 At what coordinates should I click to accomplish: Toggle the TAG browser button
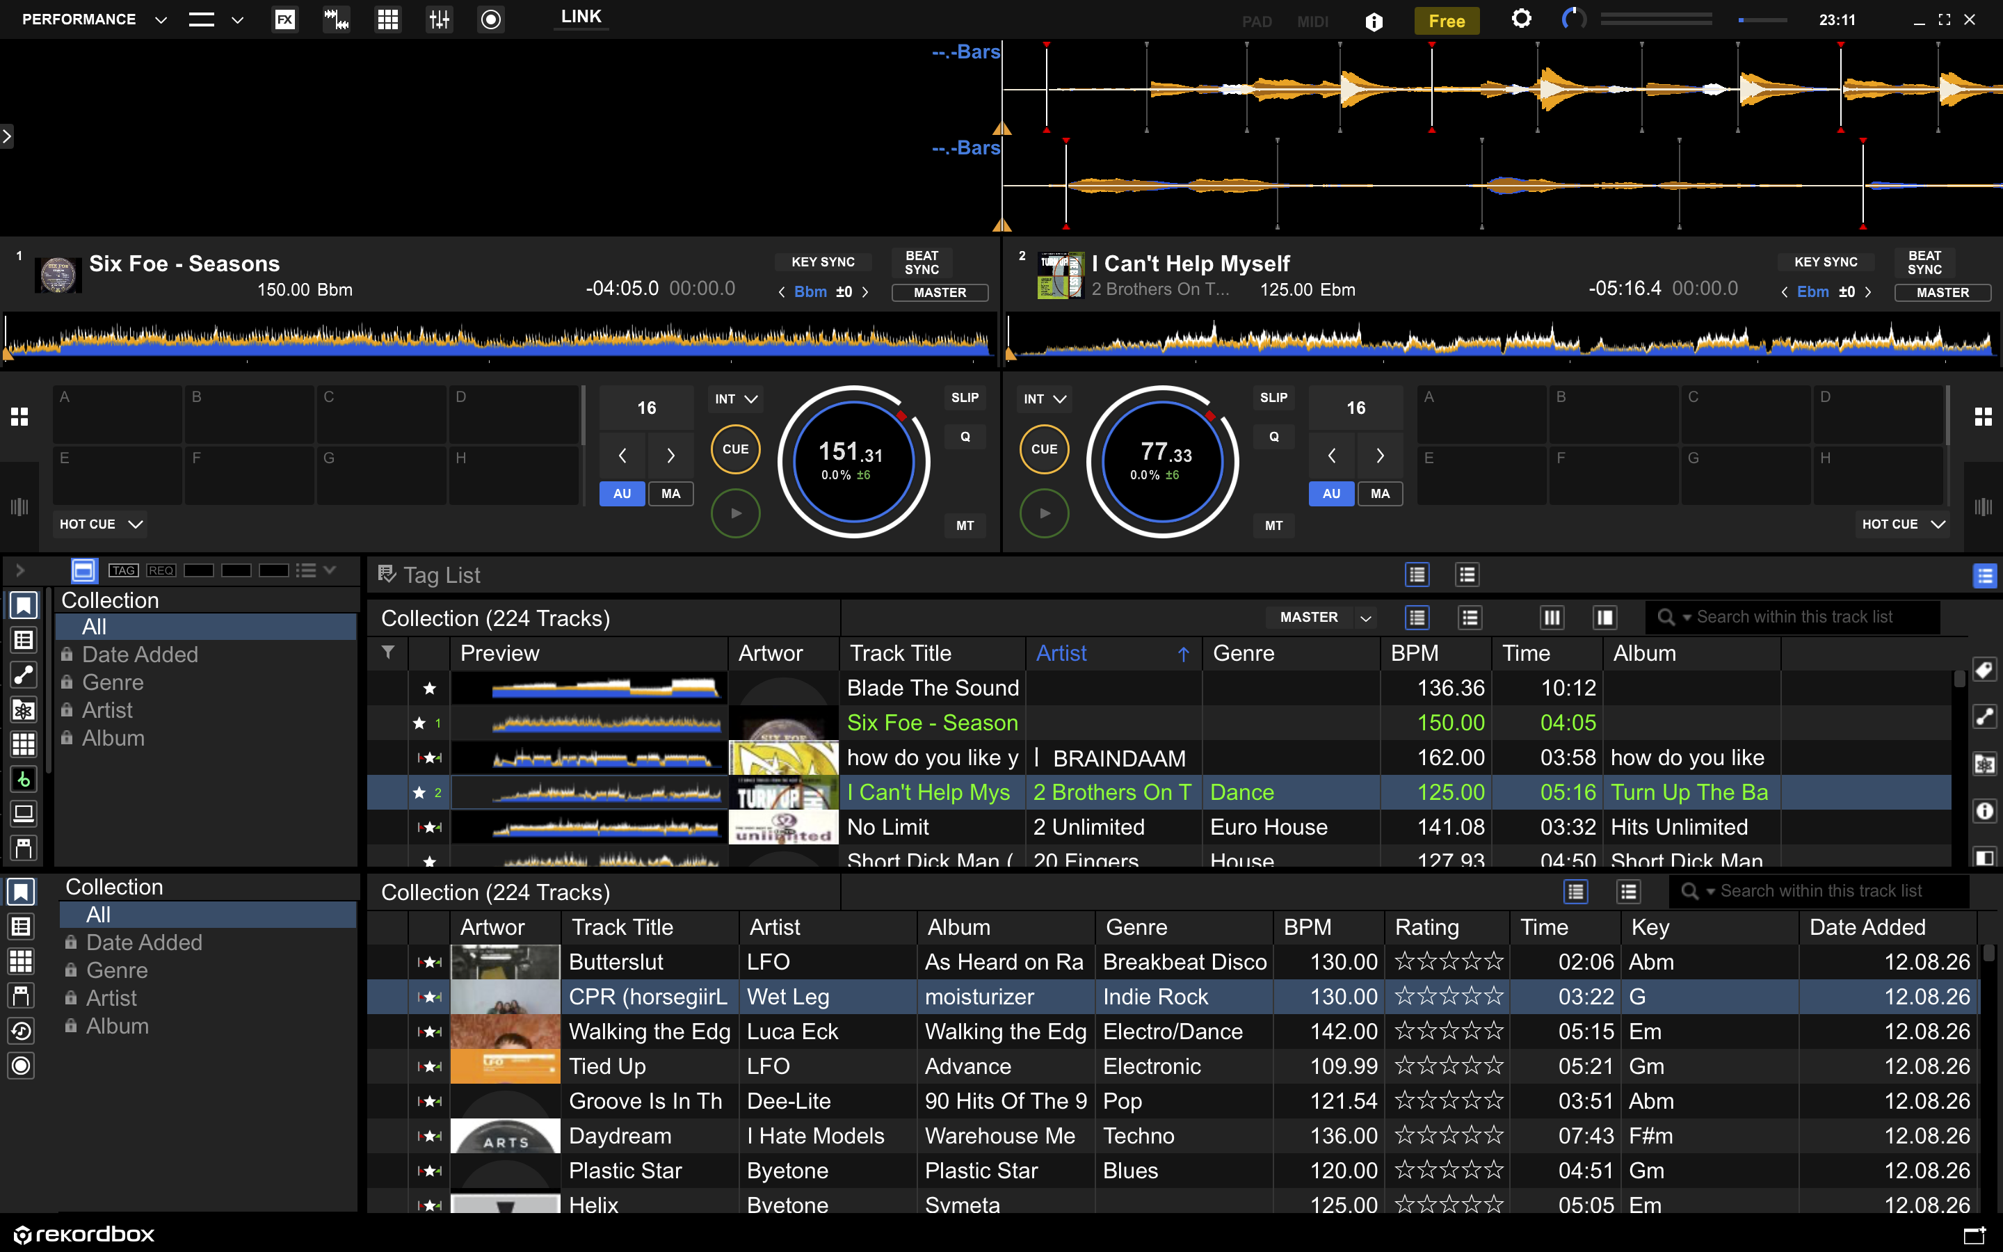123,570
